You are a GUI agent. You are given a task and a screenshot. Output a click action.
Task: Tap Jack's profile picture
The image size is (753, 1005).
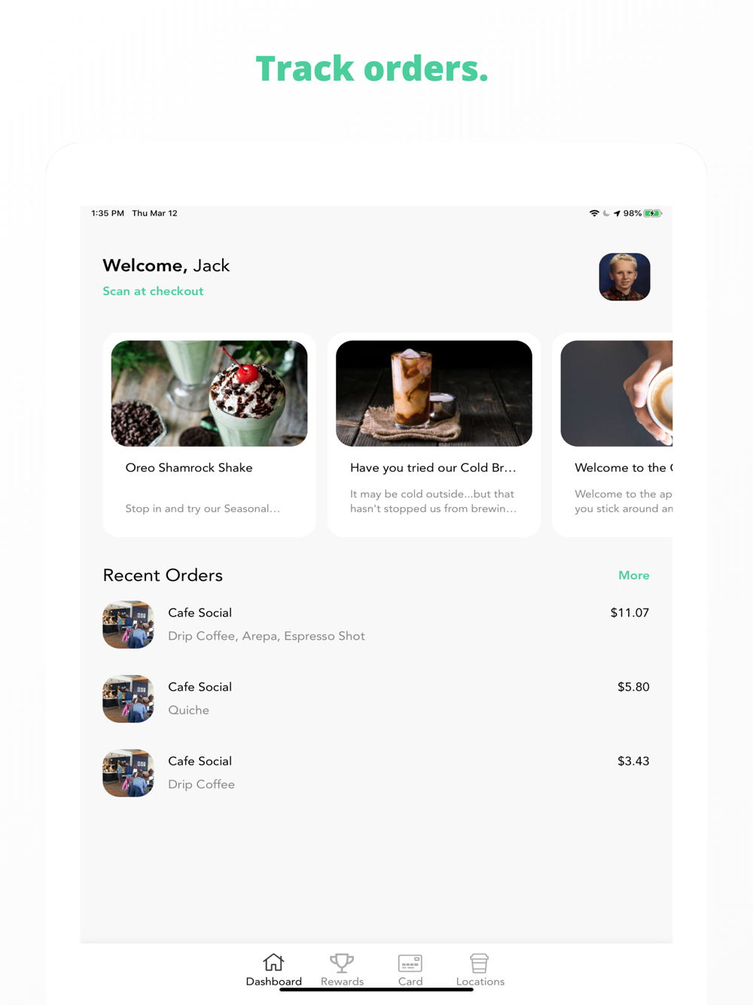click(x=624, y=276)
